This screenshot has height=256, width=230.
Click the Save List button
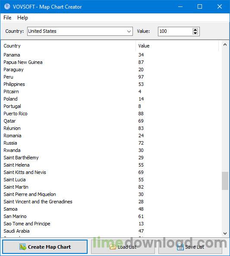pos(190,247)
